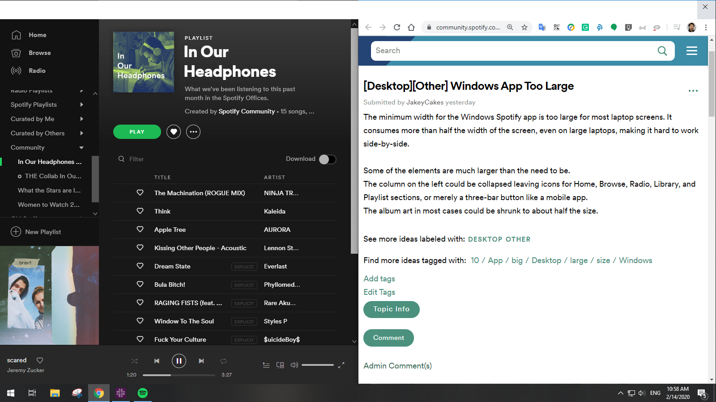Screen dimensions: 716x402
Task: Toggle repeat mode
Action: [x=224, y=361]
